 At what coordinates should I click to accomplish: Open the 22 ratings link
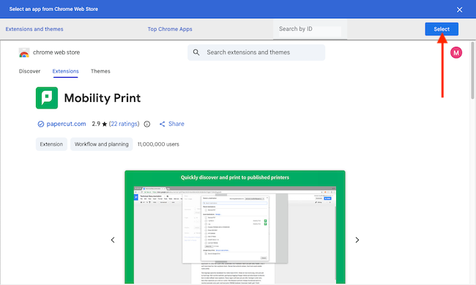click(x=124, y=124)
